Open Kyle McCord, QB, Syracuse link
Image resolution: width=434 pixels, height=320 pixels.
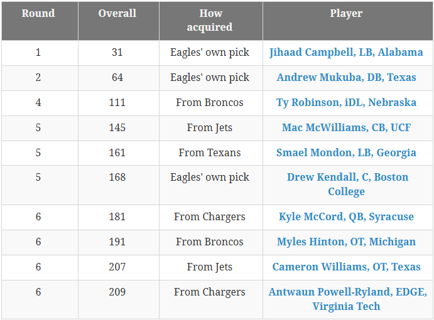pos(346,217)
